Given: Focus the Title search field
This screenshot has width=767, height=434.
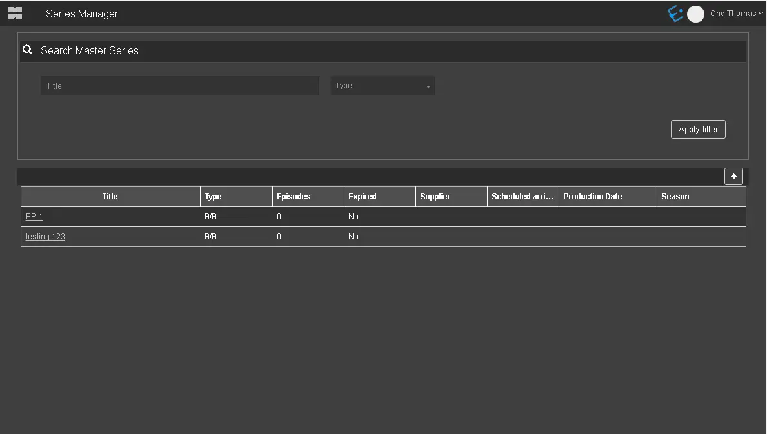Looking at the screenshot, I should click(179, 86).
